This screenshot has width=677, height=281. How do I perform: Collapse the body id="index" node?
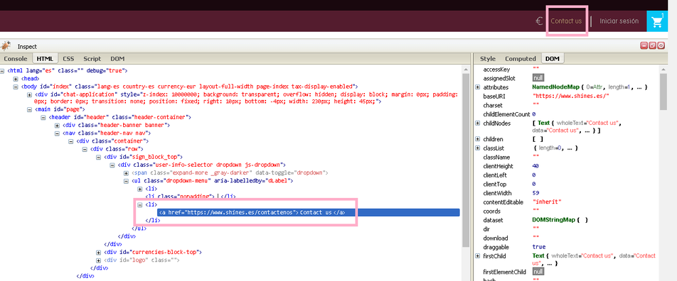[16, 86]
